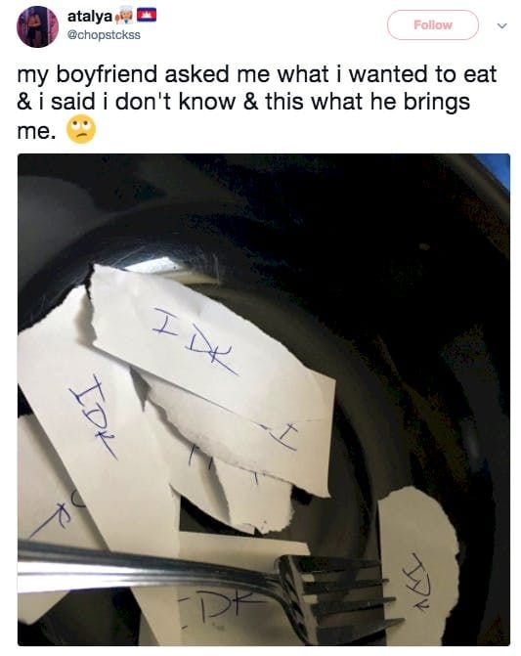
Task: Open atalya's profile picture
Action: point(37,26)
